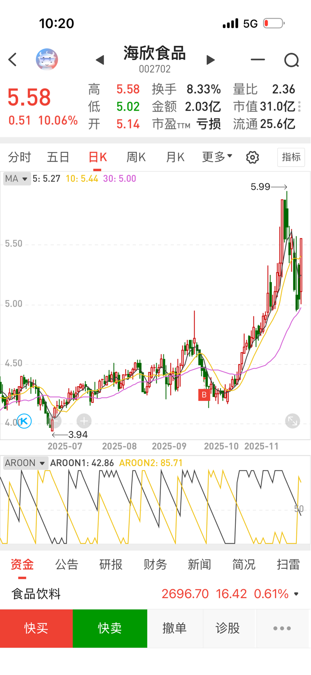This screenshot has height=675, width=311.
Task: Go to previous stock with left triangle
Action: click(x=100, y=60)
